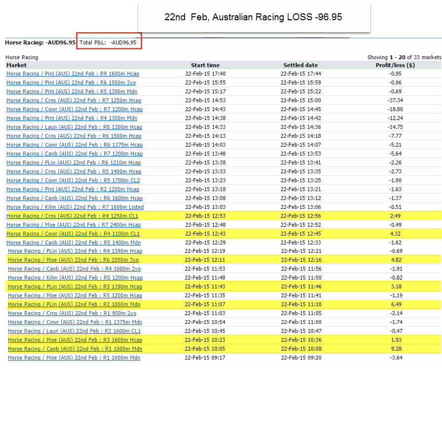Click Canb R4 1000m 2yo market link

point(74,269)
